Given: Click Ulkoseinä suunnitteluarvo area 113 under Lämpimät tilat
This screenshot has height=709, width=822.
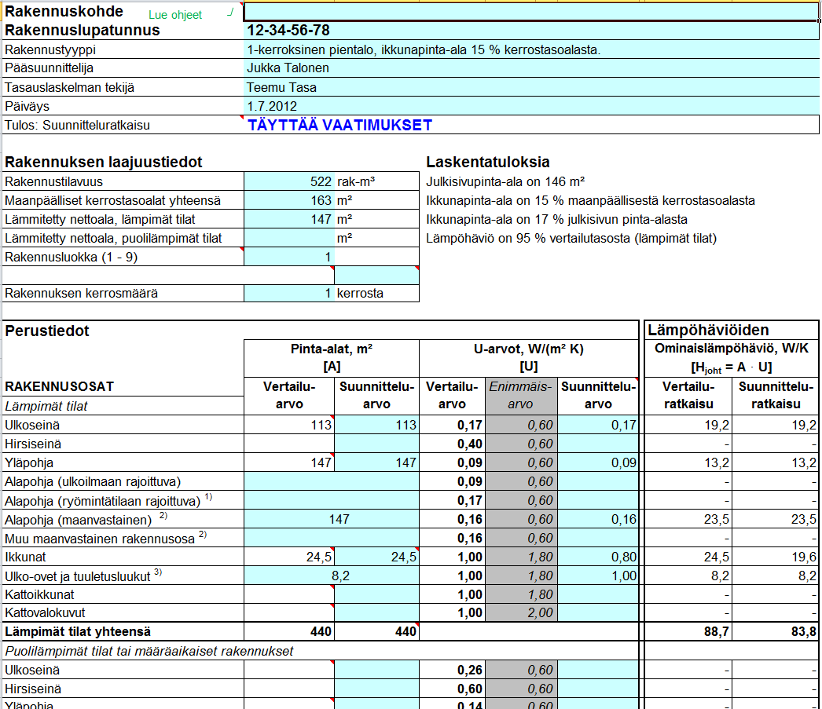Looking at the screenshot, I should (377, 425).
